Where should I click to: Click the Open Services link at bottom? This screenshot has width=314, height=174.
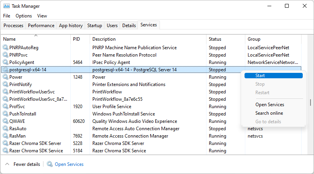(69, 164)
